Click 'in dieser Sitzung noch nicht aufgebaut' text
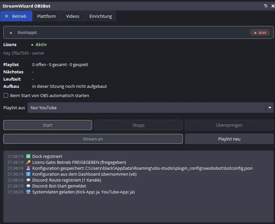 coord(69,86)
